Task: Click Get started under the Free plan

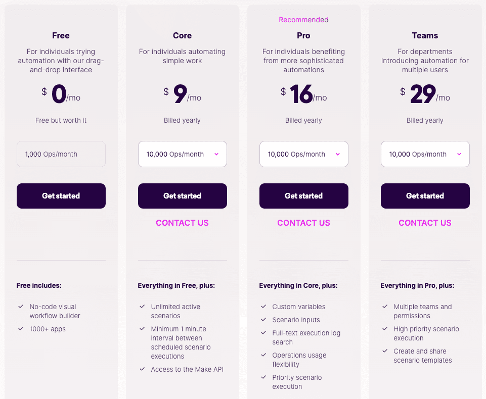Action: click(61, 196)
